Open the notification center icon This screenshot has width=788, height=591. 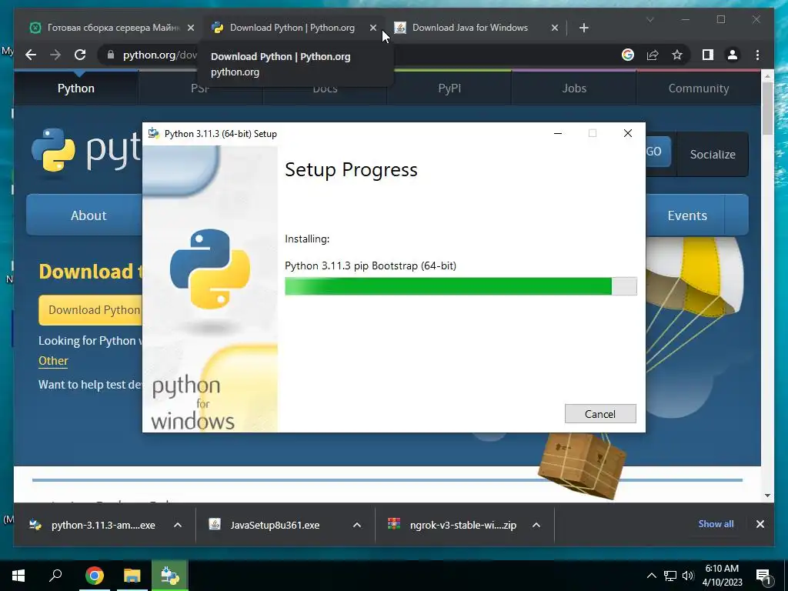click(x=763, y=576)
